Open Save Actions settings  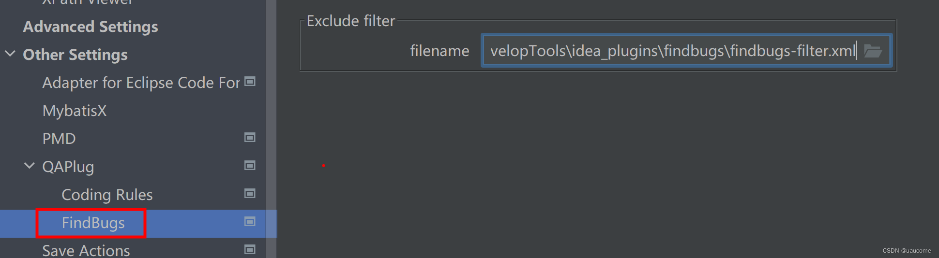86,250
